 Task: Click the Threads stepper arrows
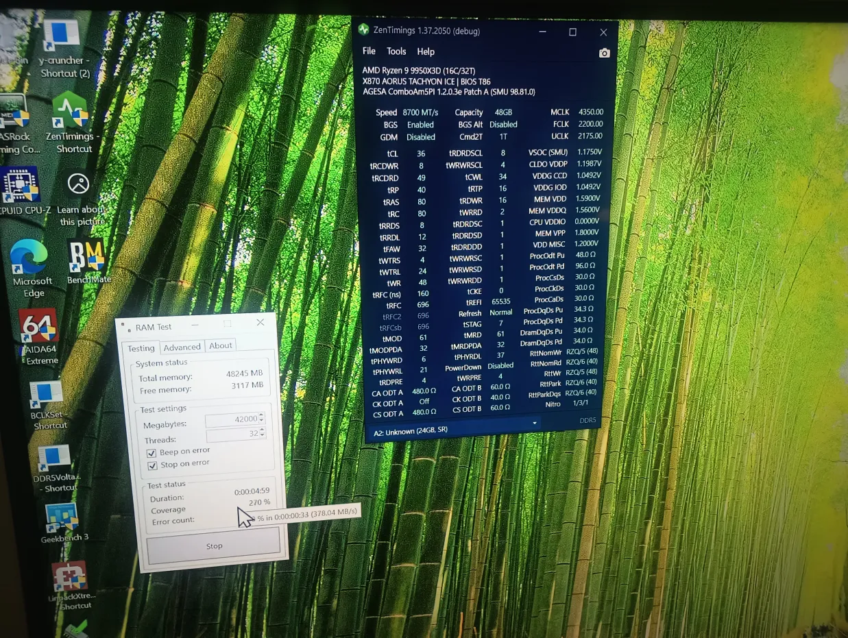262,433
